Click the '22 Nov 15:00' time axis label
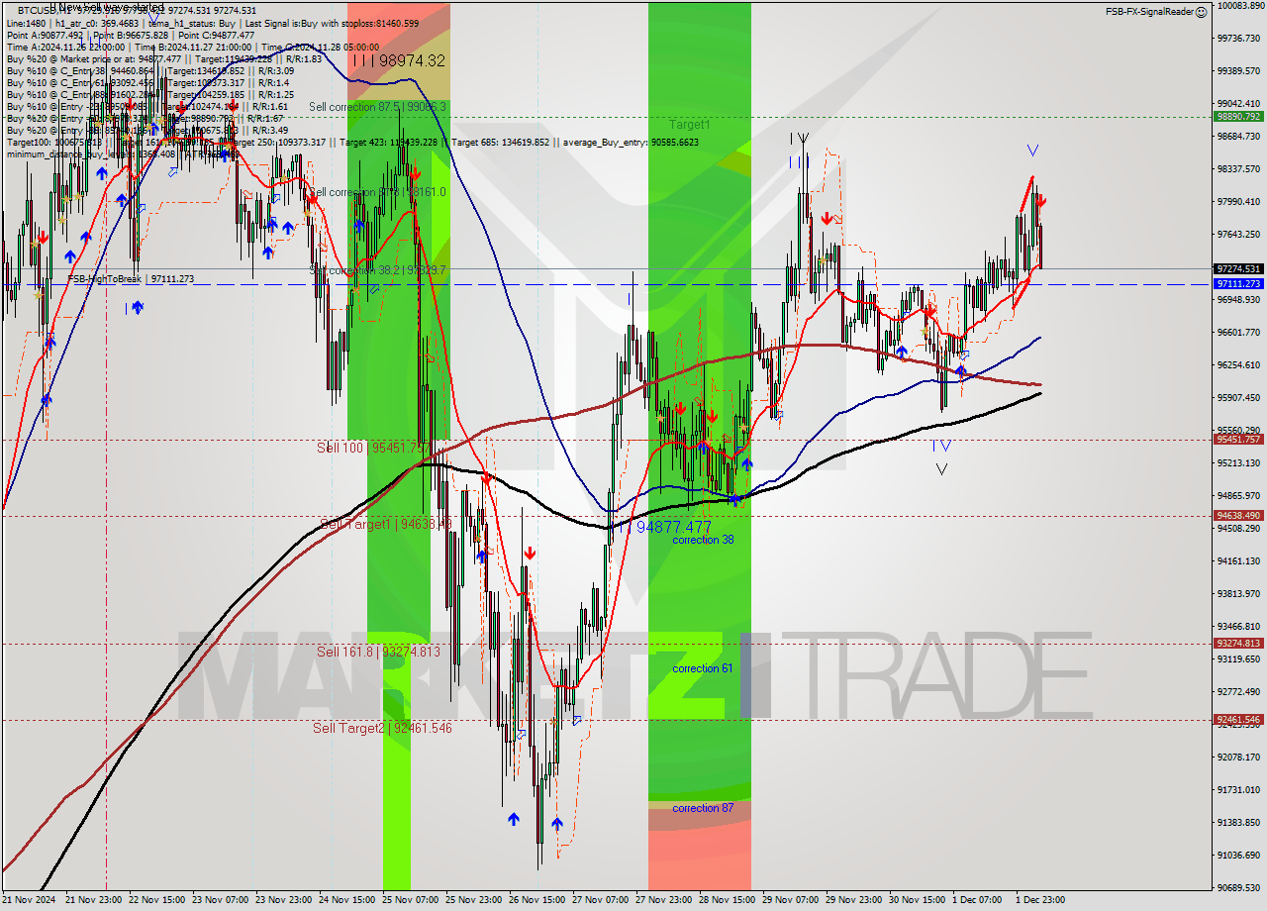The height and width of the screenshot is (911, 1267). (159, 900)
